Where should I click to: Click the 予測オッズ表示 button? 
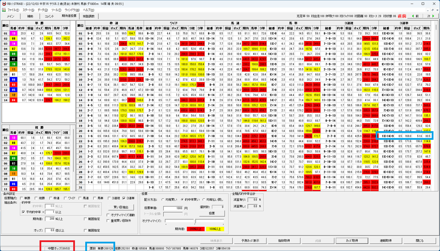pos(250,241)
